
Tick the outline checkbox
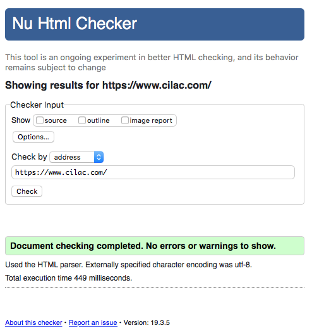tap(82, 120)
